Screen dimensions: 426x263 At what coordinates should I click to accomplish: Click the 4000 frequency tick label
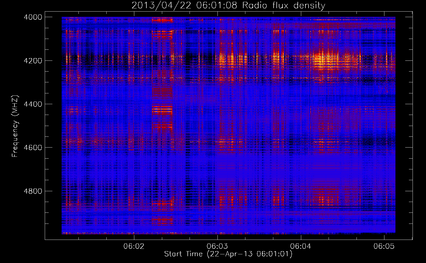33,17
